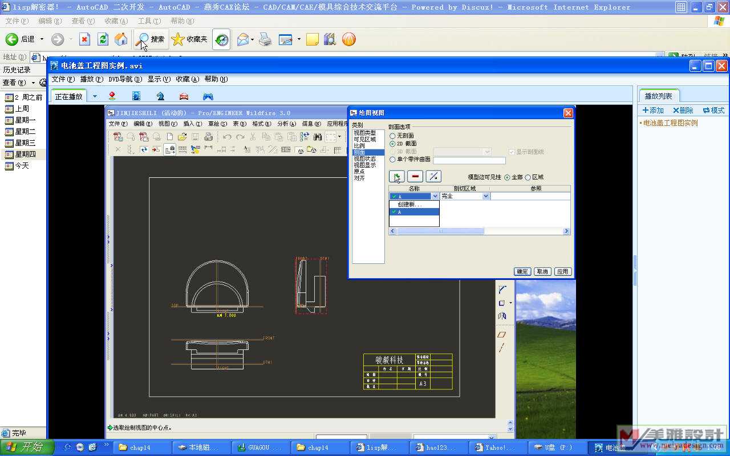Viewport: 730px width, 456px height.
Task: Select the 全部 model edge visibility radio
Action: (507, 177)
